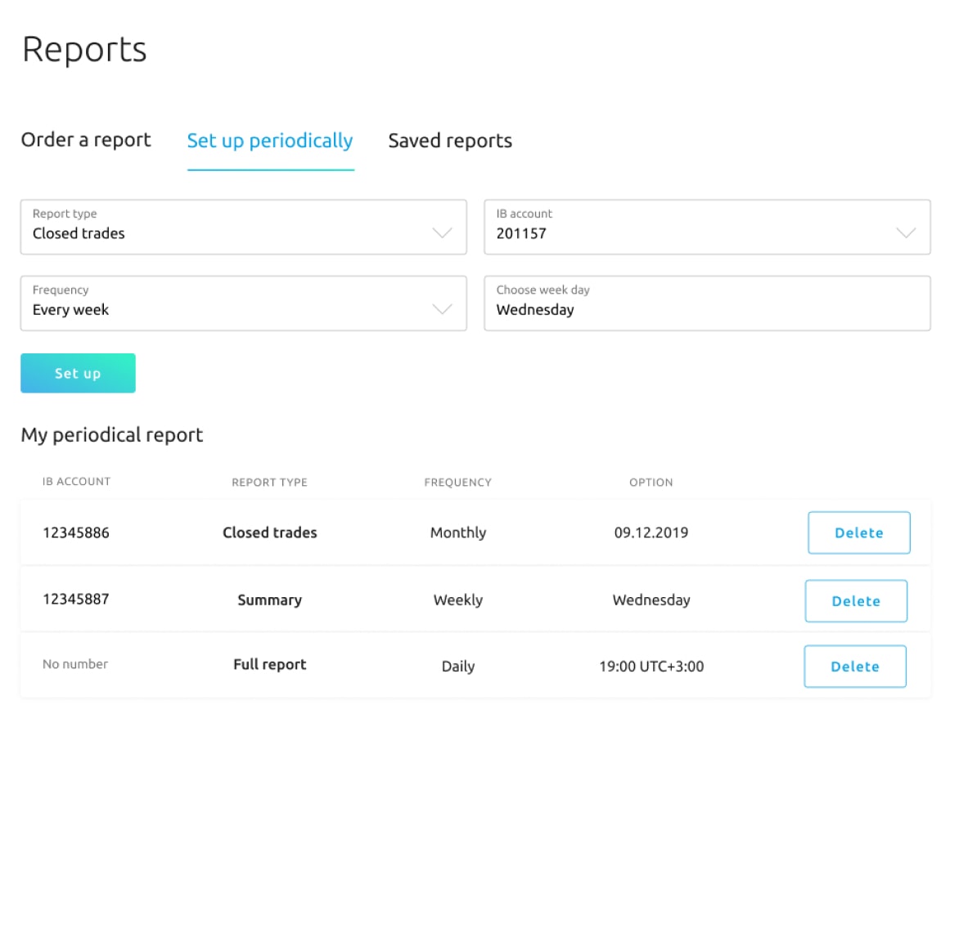959x930 pixels.
Task: Delete the Summary weekly report
Action: (856, 601)
